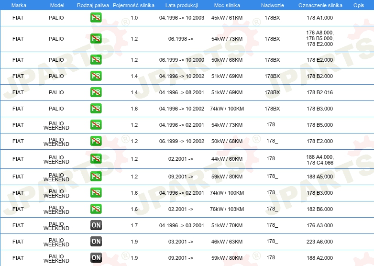Click the production date 06.1998 ->
The width and height of the screenshot is (374, 266).
click(x=181, y=39)
